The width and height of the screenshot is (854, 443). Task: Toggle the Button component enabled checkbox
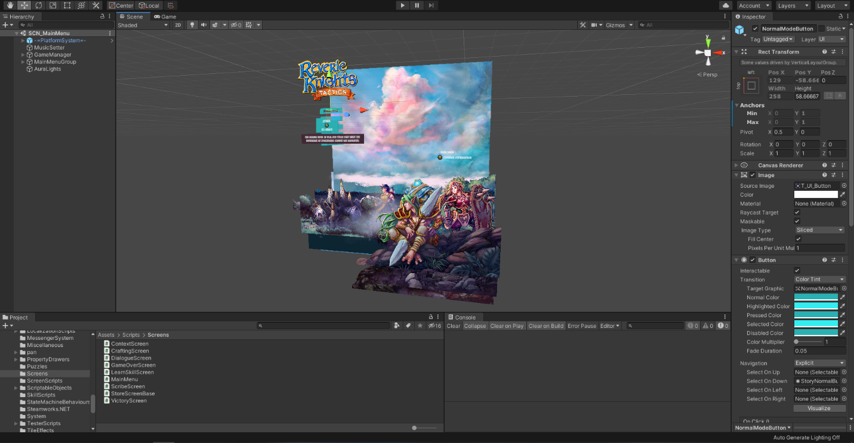(x=753, y=260)
